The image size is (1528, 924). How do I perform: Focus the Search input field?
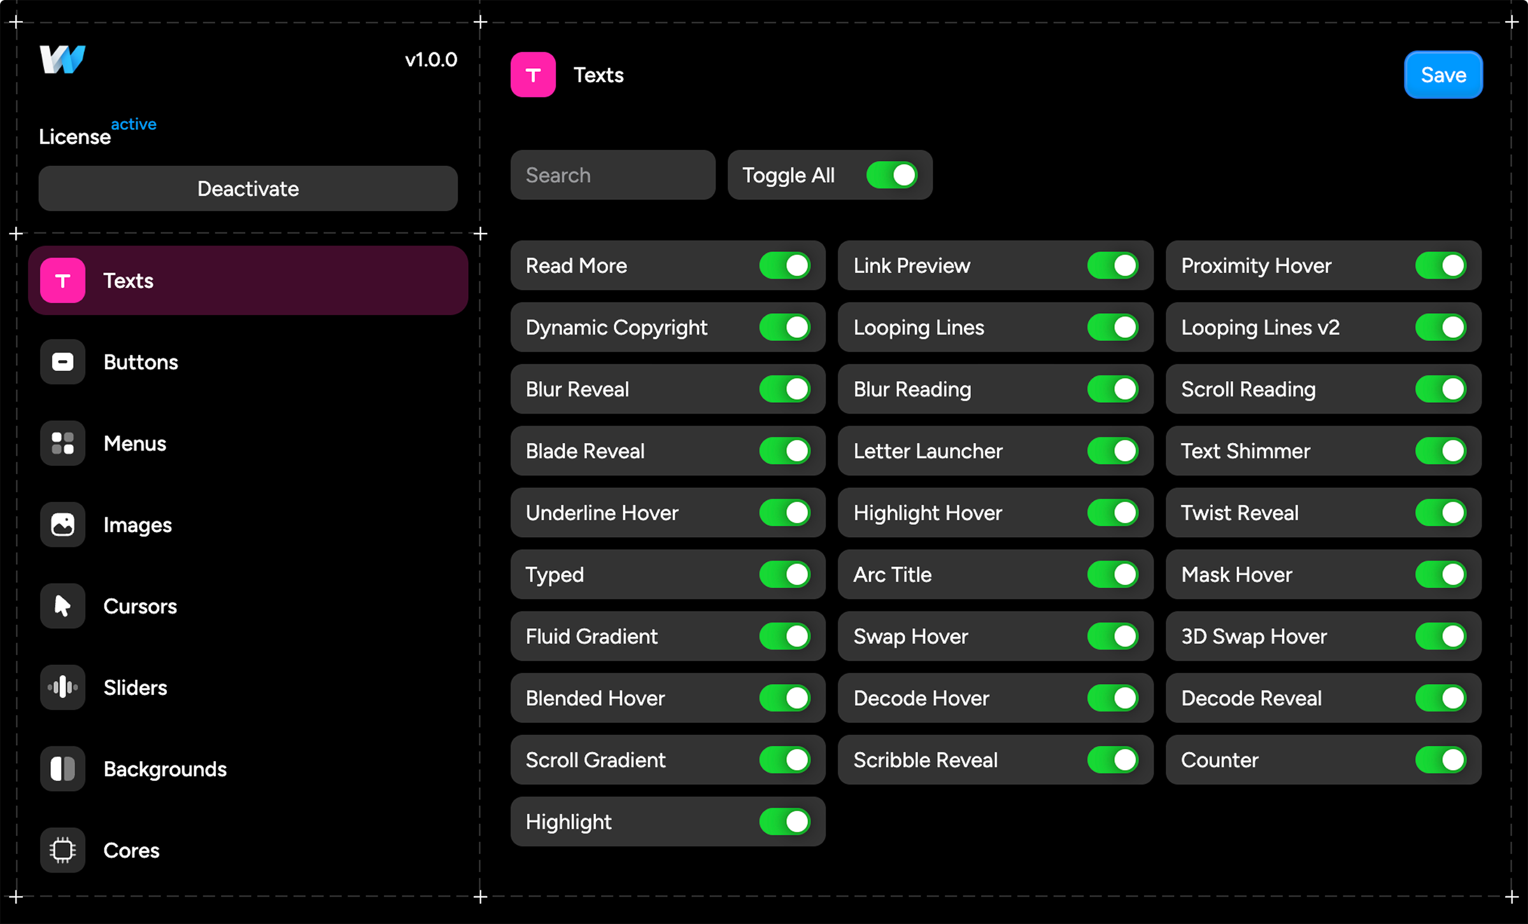click(x=612, y=175)
